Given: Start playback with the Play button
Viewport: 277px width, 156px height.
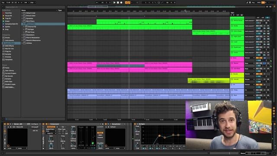Looking at the screenshot, I should pos(114,3).
